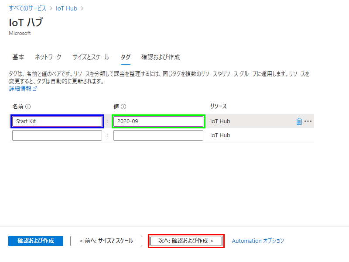Open the 確認および作成 tab
349x262 pixels.
click(161, 57)
